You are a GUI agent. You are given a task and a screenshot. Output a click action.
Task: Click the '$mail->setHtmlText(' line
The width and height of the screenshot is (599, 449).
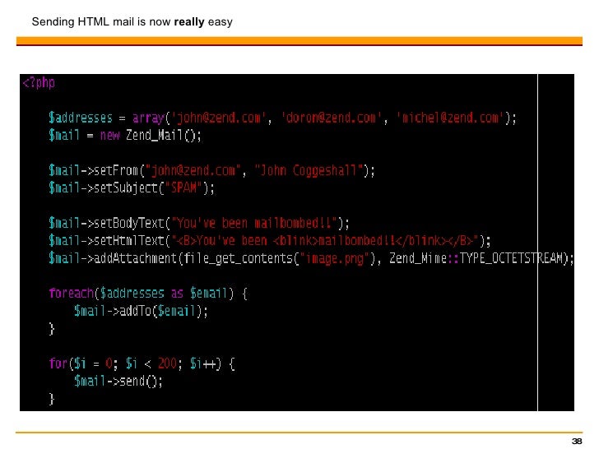tap(269, 240)
